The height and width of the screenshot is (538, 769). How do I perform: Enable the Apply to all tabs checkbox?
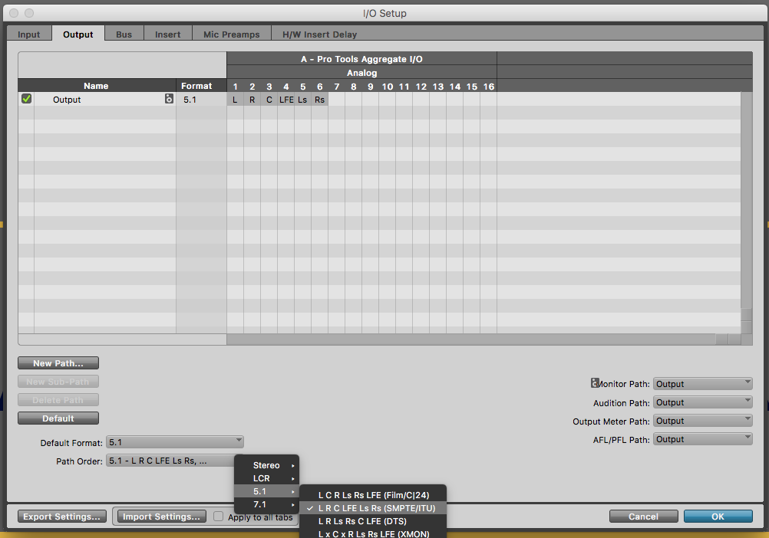[x=219, y=517]
